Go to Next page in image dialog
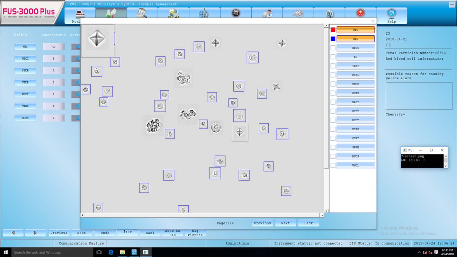 [x=285, y=223]
